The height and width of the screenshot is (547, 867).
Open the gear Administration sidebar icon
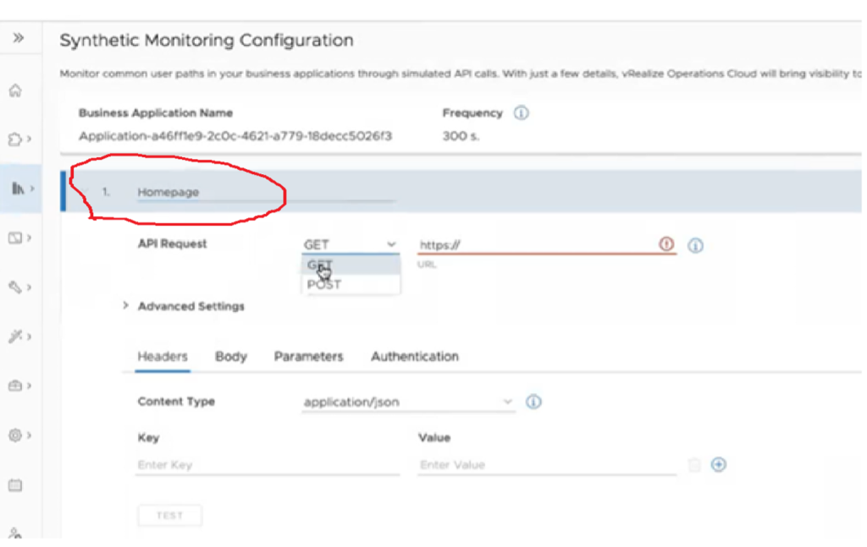tap(15, 435)
